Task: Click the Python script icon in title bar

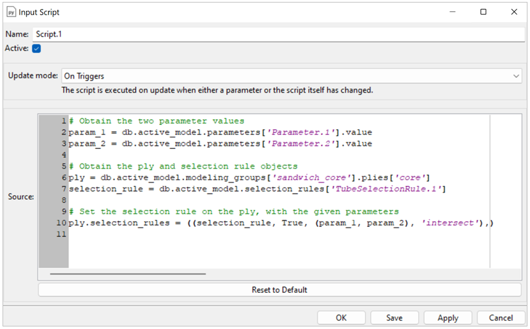Action: click(x=10, y=12)
